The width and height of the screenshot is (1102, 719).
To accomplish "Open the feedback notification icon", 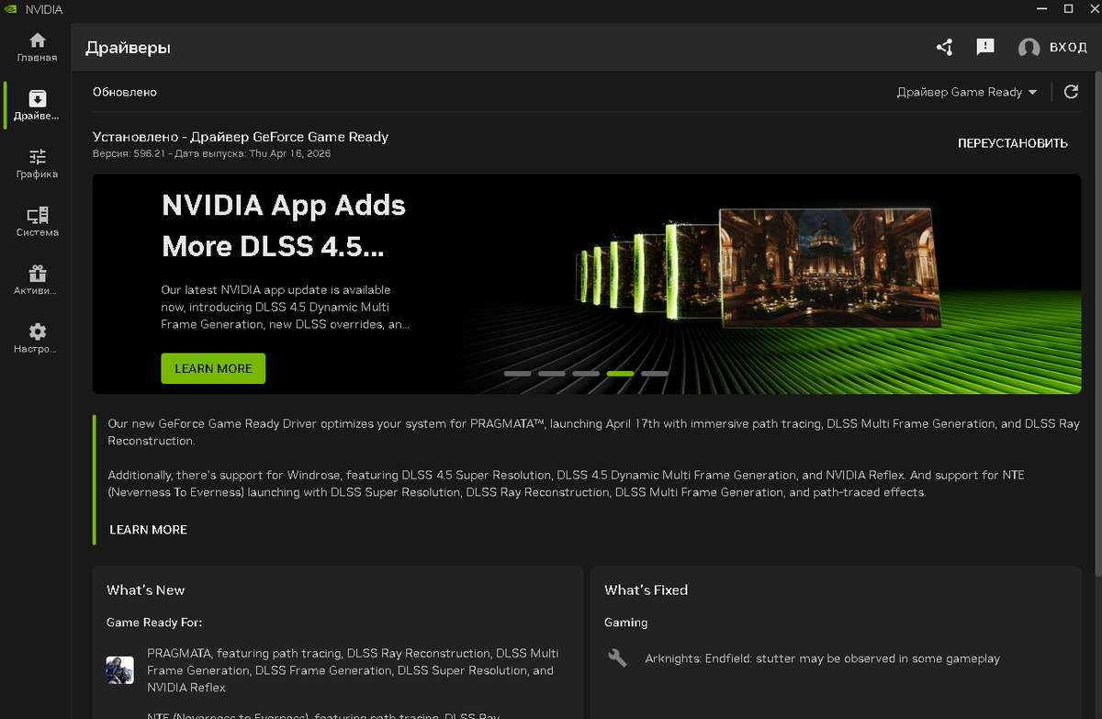I will tap(985, 47).
